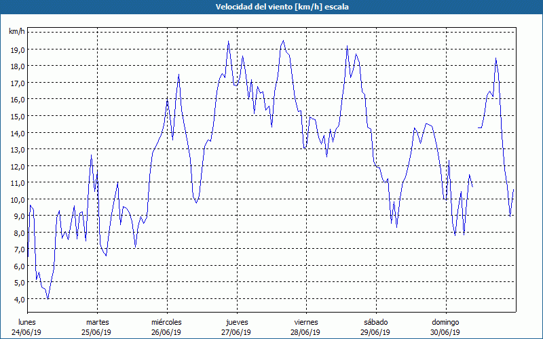Screen dimensions: 543x339
Task: Click the '11,0' y-axis label
Action: click(x=18, y=183)
